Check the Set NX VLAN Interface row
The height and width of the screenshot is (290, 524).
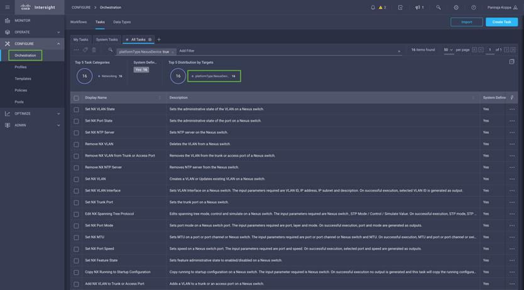point(76,191)
